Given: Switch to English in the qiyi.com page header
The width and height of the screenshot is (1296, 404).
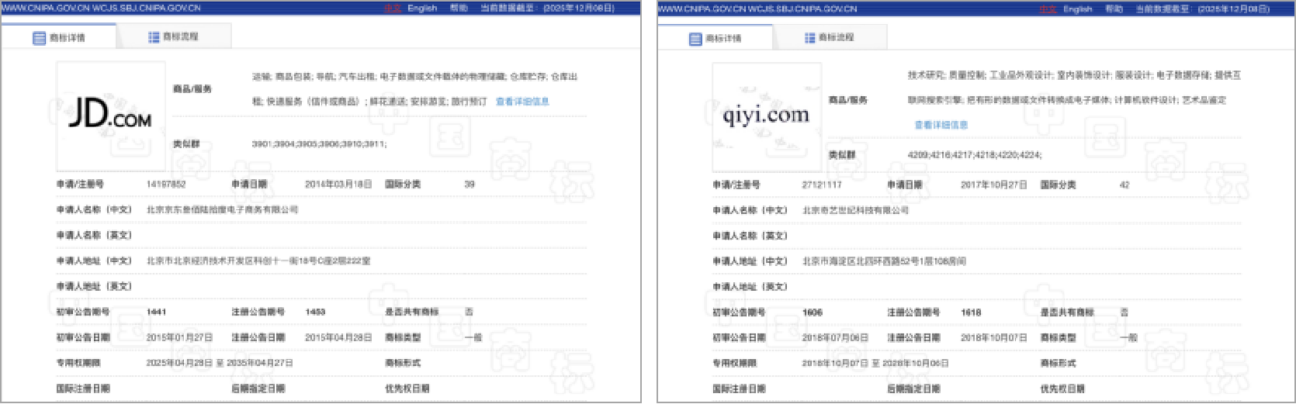Looking at the screenshot, I should click(x=1077, y=9).
